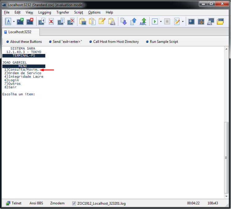
Task: Click the Run Sample Script button
Action: pos(162,42)
